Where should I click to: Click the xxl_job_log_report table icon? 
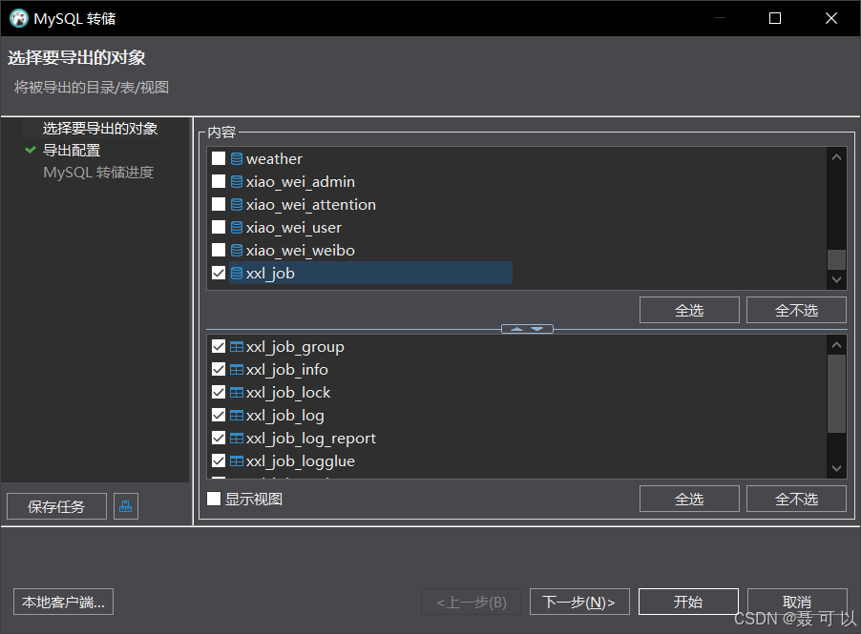pos(237,439)
